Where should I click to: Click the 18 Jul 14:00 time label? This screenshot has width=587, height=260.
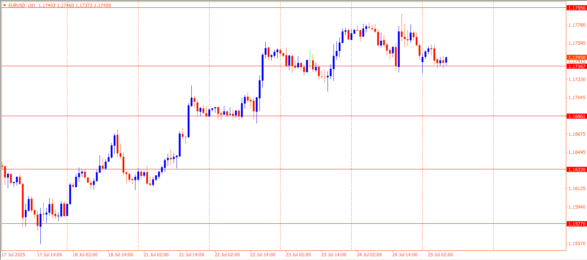121,255
